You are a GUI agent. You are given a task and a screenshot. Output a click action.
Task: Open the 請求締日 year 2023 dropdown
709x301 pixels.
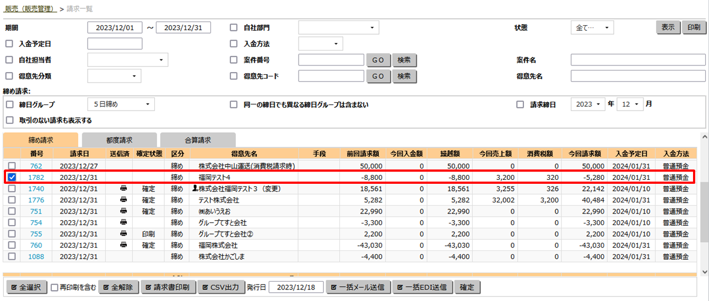click(x=587, y=105)
